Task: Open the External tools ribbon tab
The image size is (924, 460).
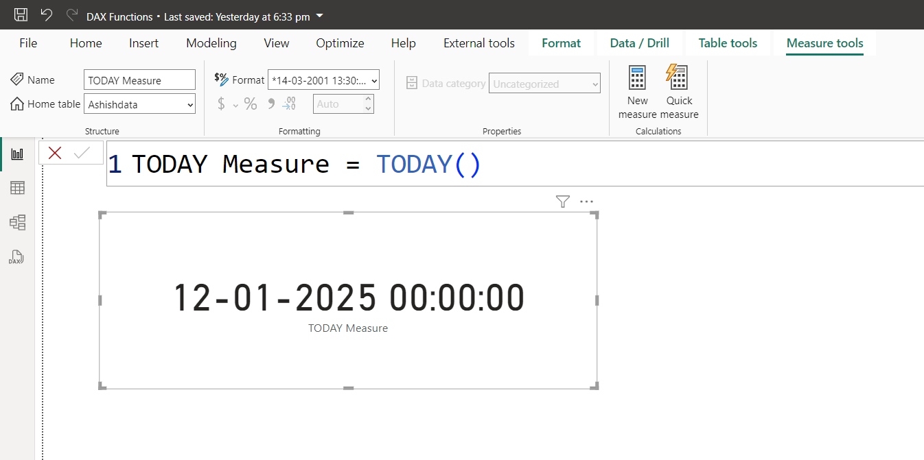Action: coord(478,43)
